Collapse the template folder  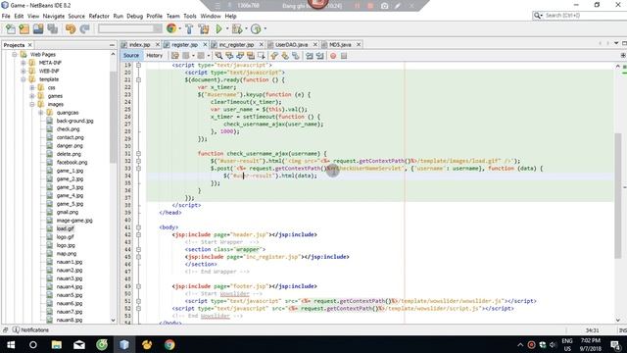24,79
